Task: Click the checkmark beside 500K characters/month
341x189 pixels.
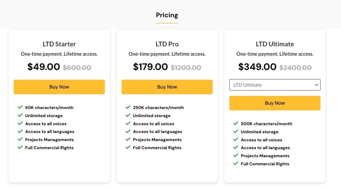Action: click(236, 123)
